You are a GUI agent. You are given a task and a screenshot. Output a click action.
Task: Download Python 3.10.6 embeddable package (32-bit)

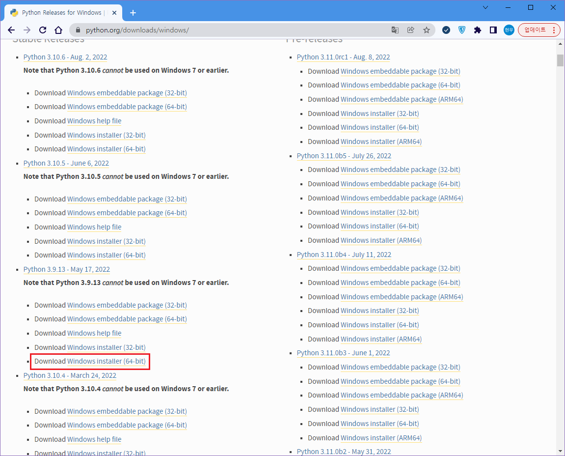coord(127,93)
